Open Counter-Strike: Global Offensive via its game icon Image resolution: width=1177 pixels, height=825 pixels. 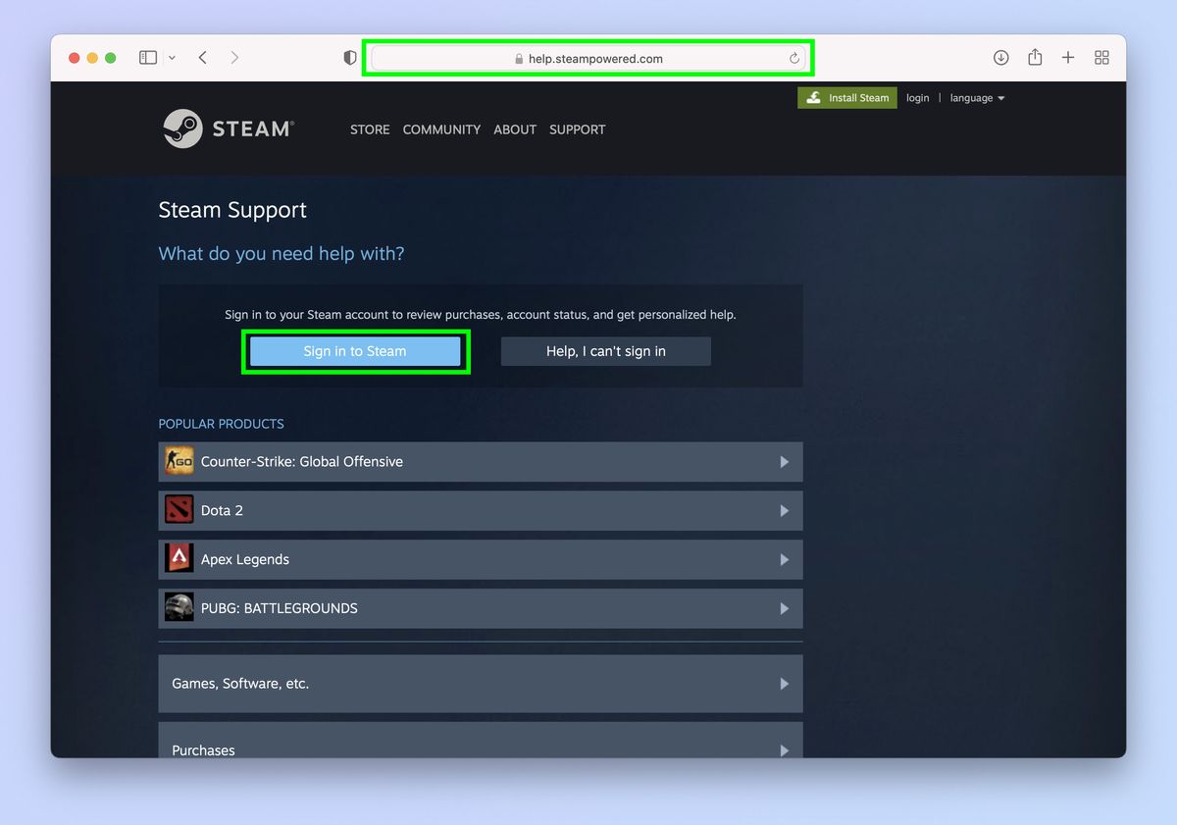(179, 461)
